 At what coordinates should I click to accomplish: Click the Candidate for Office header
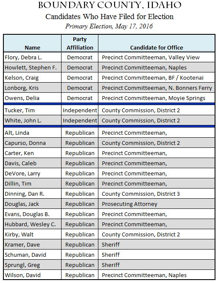pos(157,43)
